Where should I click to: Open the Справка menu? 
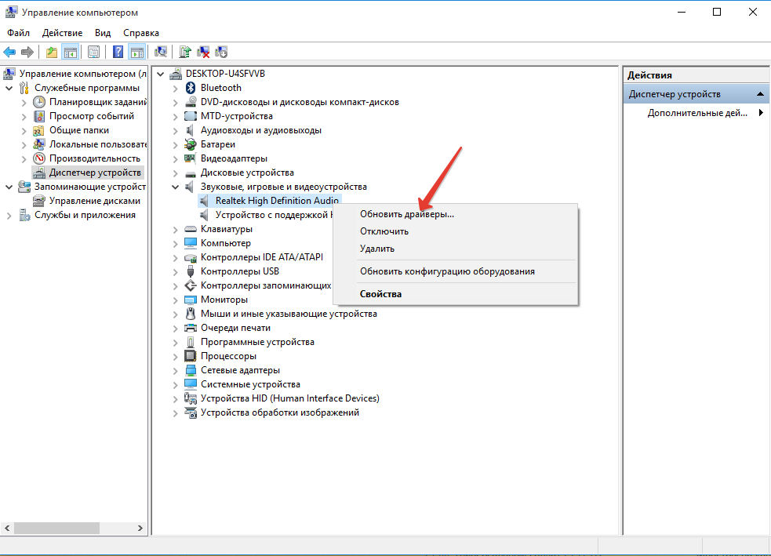pos(141,33)
